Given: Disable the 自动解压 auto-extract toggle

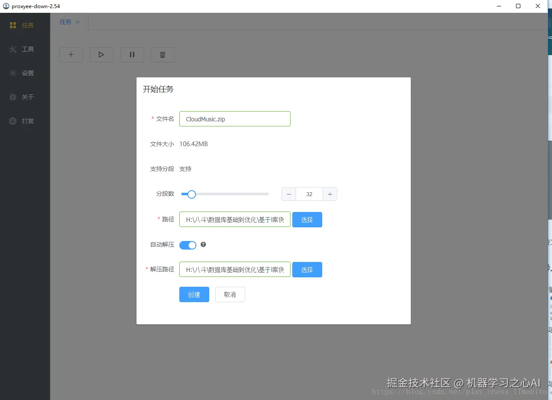Looking at the screenshot, I should 187,245.
